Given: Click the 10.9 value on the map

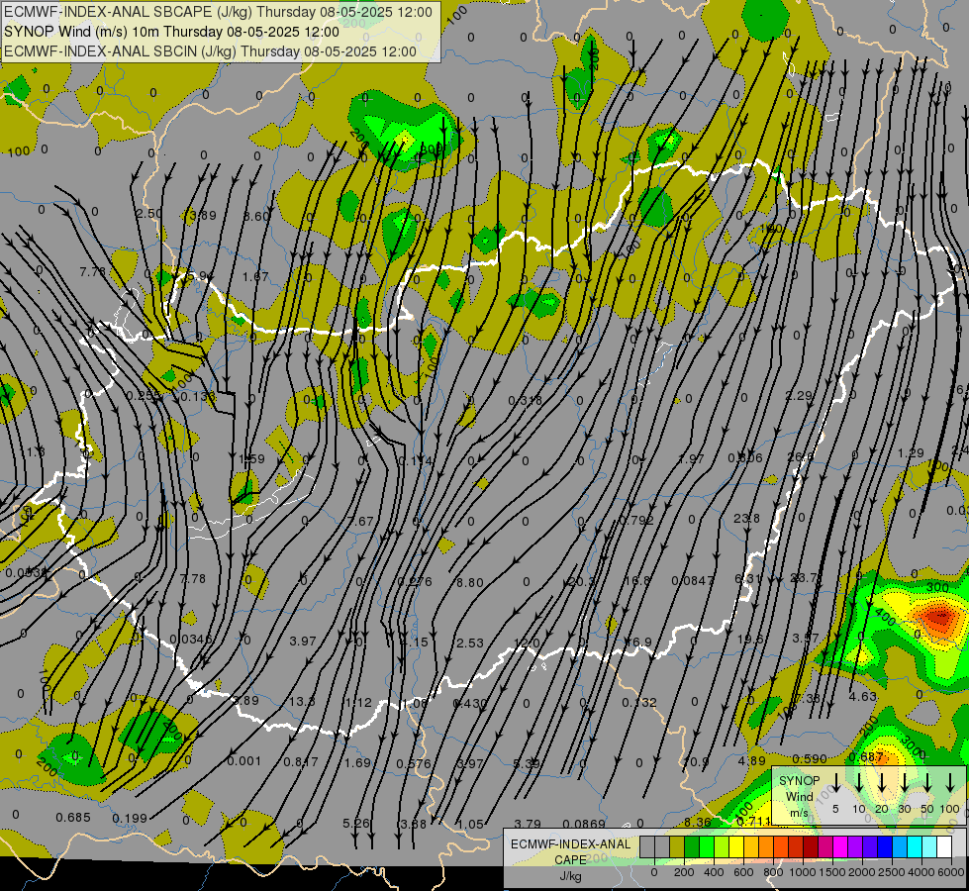Looking at the screenshot, I should 696,761.
